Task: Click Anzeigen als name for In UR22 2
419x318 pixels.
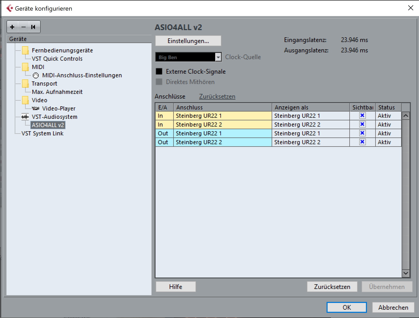Action: 311,125
